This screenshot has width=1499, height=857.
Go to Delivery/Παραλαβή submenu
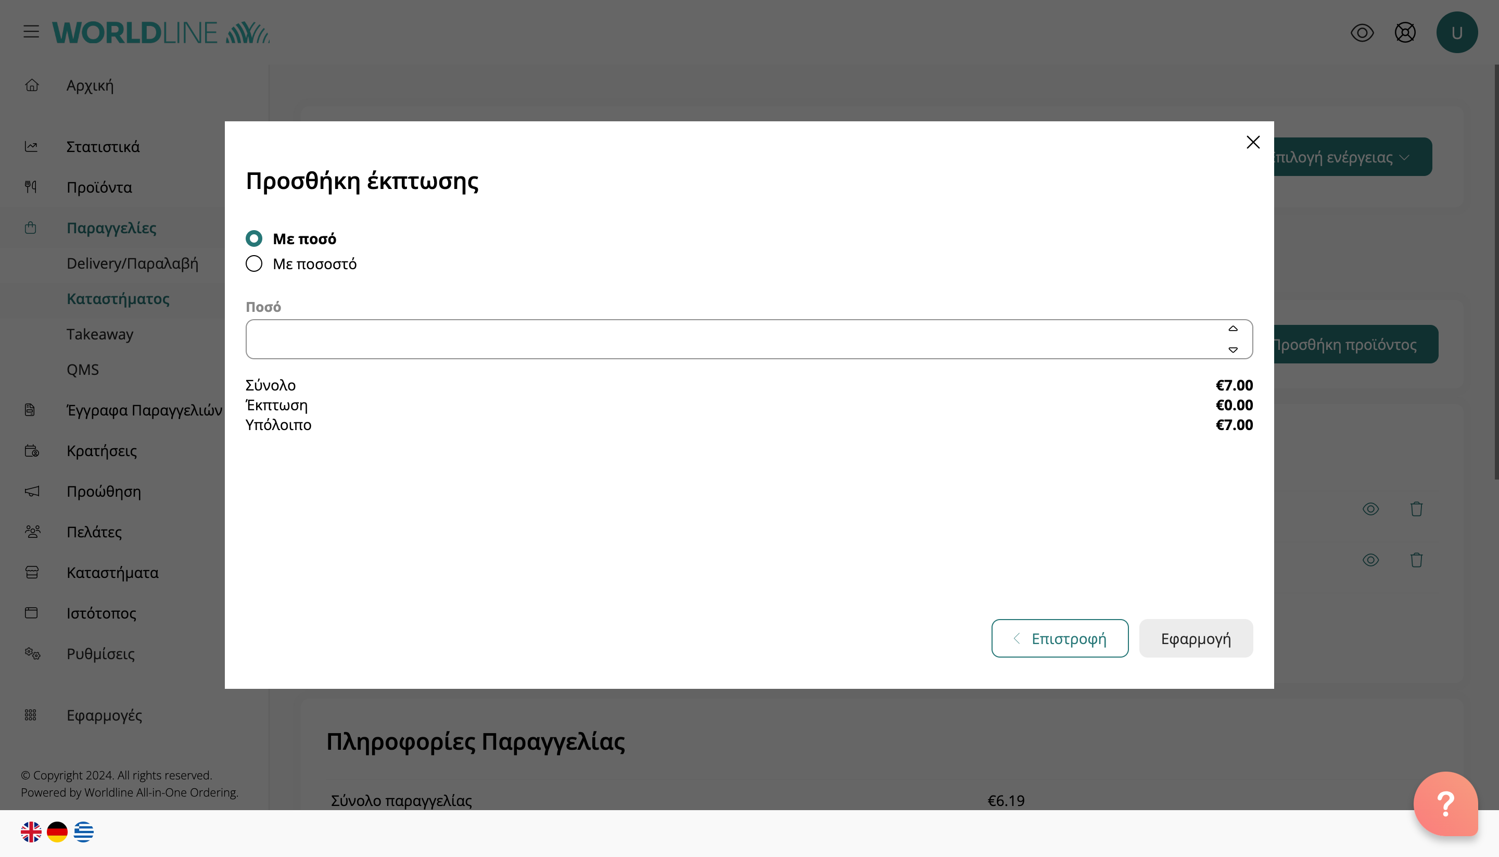coord(132,263)
